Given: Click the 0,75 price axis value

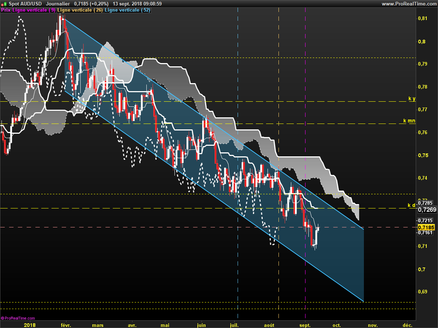Looking at the screenshot, I should click(x=422, y=155).
